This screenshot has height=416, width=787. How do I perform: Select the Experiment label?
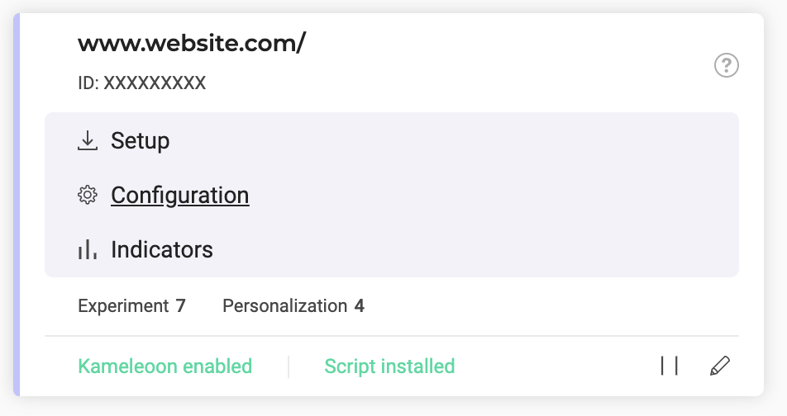coord(123,306)
